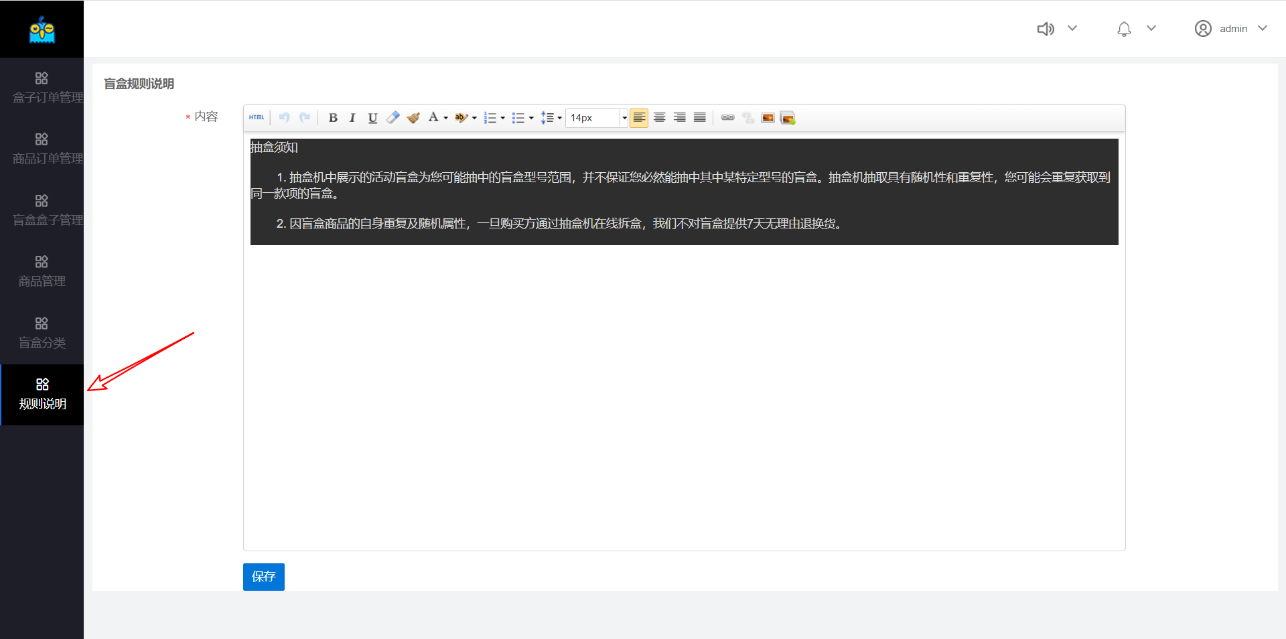Screen dimensions: 1286x639
Task: Click the owl logo at top left
Action: 42,29
